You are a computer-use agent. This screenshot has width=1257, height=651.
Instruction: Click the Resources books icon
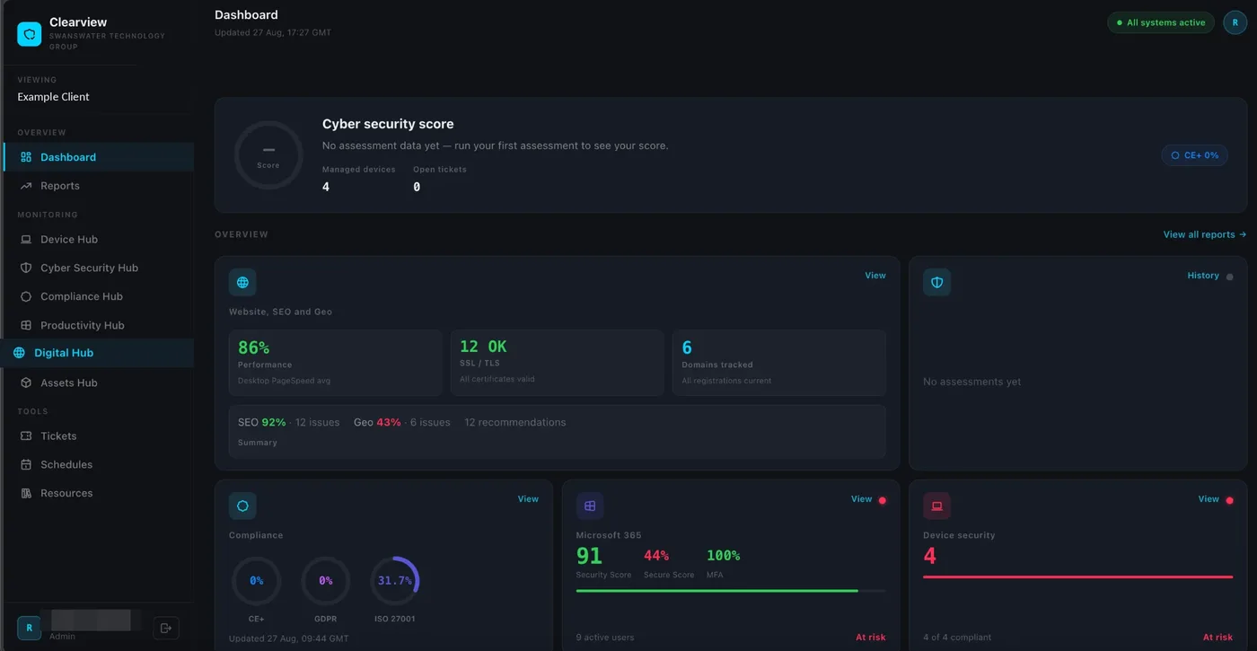26,493
